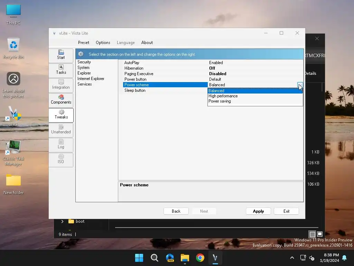Switch Explorer to details view icon

coord(312,234)
